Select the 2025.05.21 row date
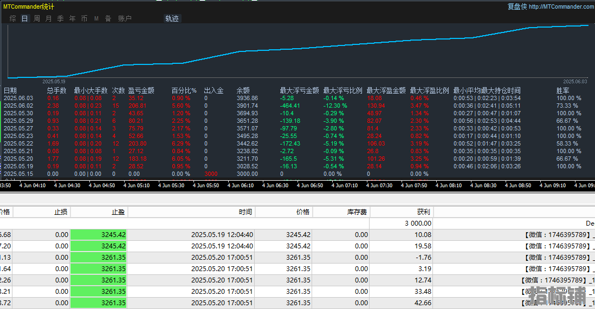Screen dimensions: 595x309 [x=18, y=152]
